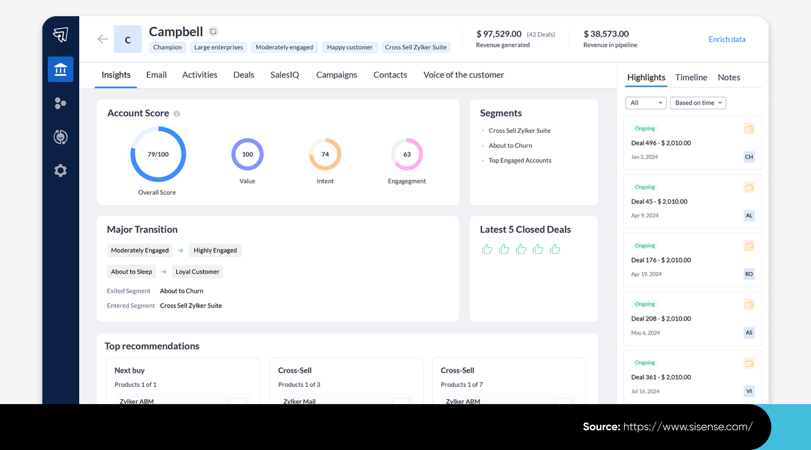Open Settings via the gear icon

pyautogui.click(x=60, y=170)
